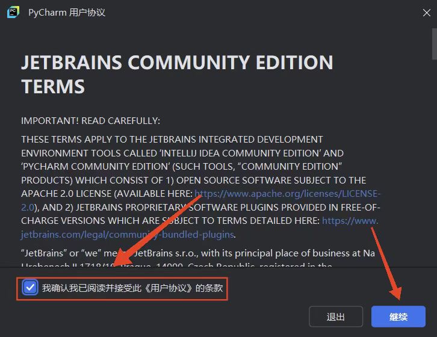Close the PyCharm user agreement dialog
Viewport: 437px width, 337px height.
pos(426,13)
